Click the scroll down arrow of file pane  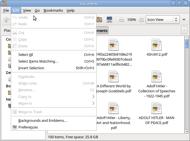tap(187, 132)
